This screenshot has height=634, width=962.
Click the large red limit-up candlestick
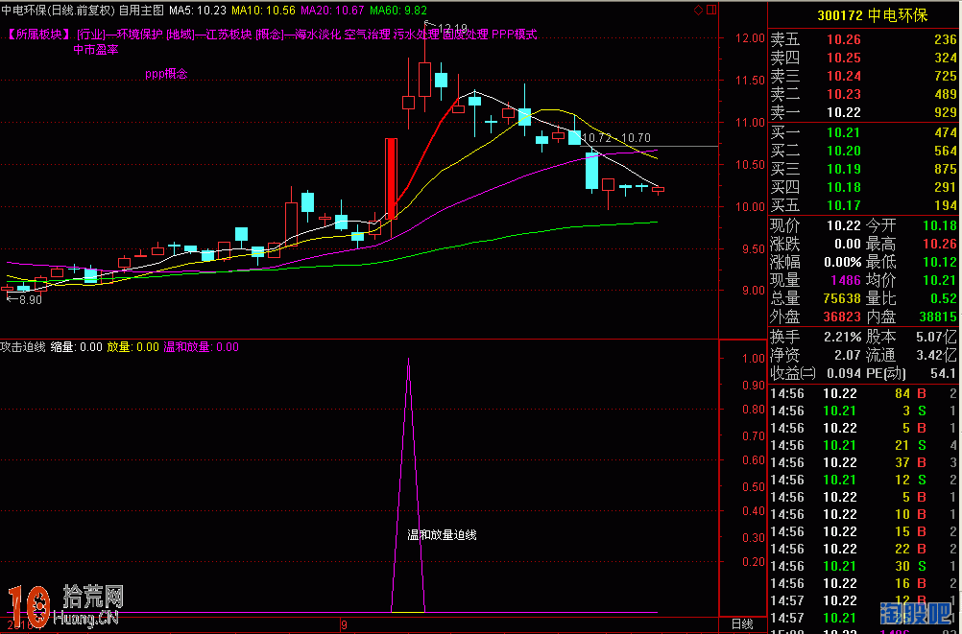point(391,179)
